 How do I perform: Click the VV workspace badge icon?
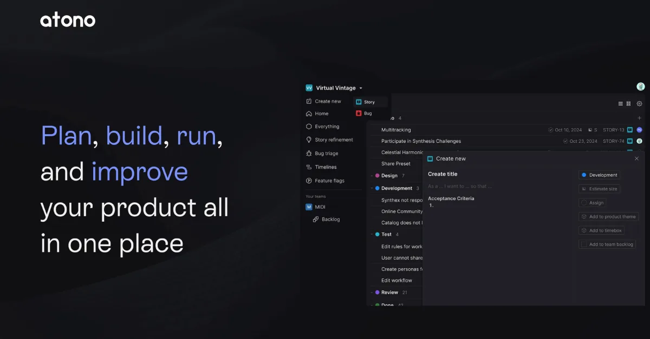309,88
